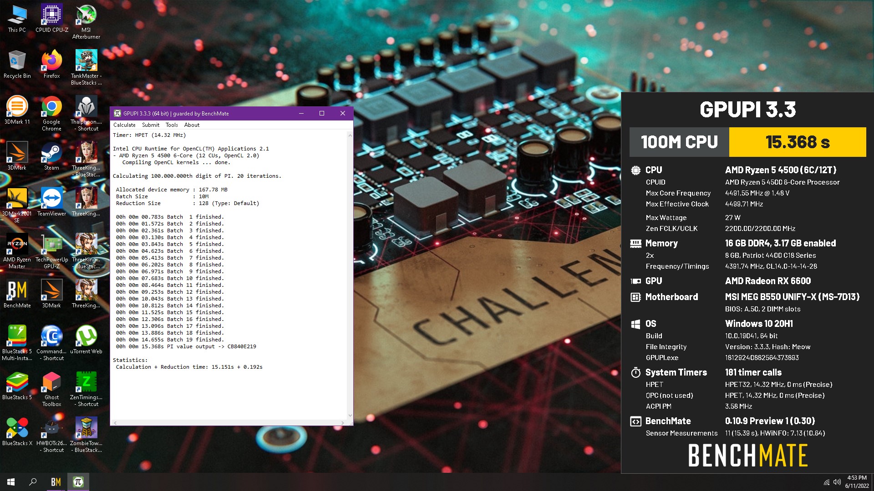874x491 pixels.
Task: Open the About menu in GPUPI
Action: click(x=192, y=125)
